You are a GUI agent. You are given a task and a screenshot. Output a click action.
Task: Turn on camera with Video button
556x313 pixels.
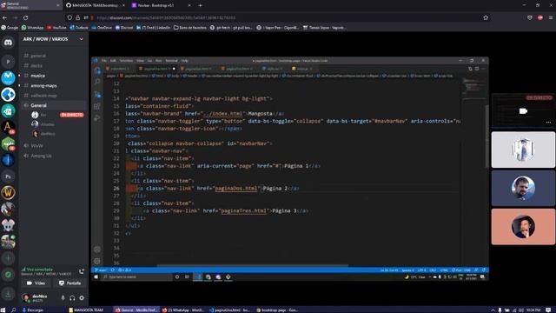(36, 283)
